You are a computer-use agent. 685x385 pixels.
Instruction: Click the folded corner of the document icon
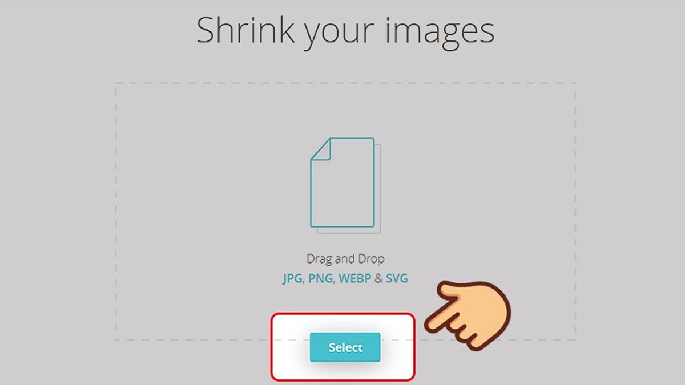click(320, 149)
